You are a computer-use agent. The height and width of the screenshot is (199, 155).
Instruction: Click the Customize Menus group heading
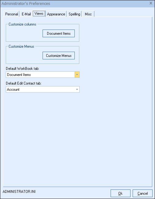[21, 46]
